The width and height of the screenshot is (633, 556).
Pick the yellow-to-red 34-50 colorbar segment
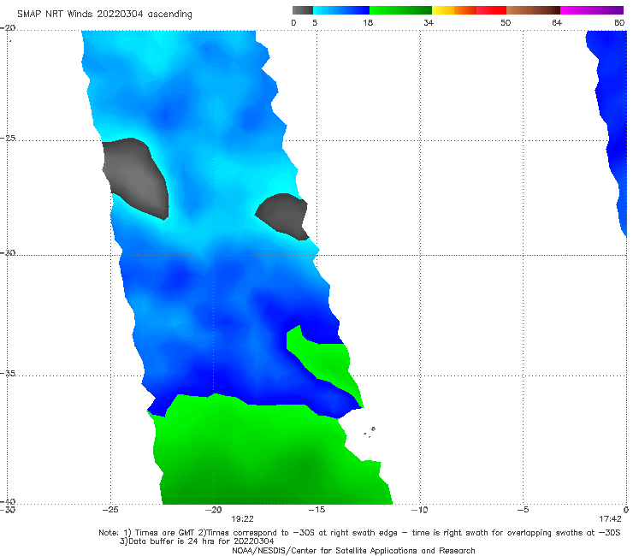[x=469, y=10]
